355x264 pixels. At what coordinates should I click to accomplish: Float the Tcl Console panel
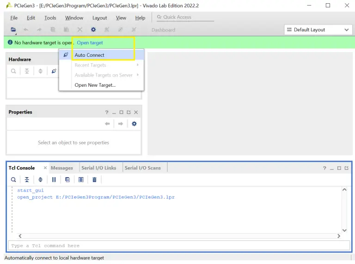(x=346, y=168)
